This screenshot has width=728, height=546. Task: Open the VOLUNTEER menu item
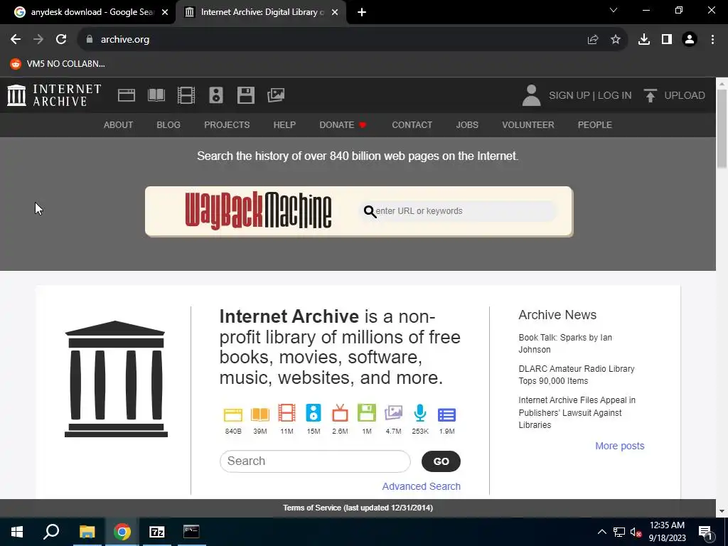tap(528, 125)
